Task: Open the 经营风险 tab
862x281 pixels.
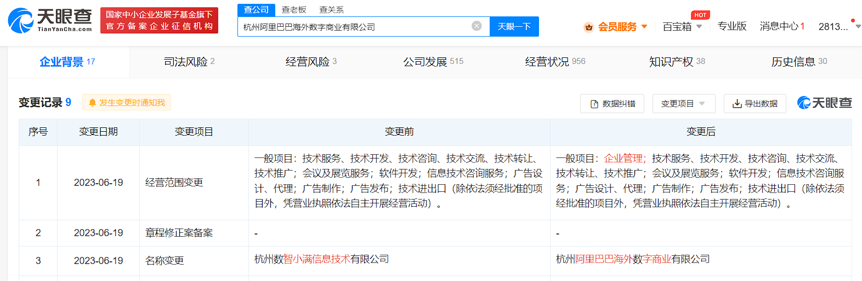Action: pyautogui.click(x=311, y=62)
